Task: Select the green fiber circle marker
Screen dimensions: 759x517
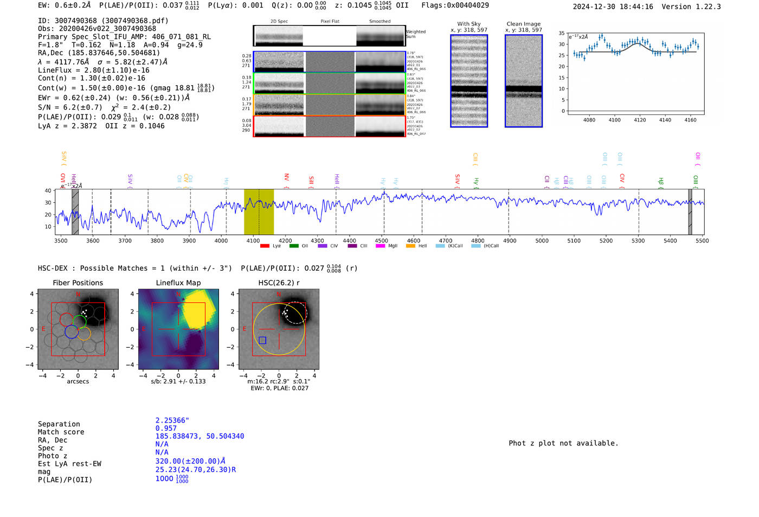Action: click(80, 321)
